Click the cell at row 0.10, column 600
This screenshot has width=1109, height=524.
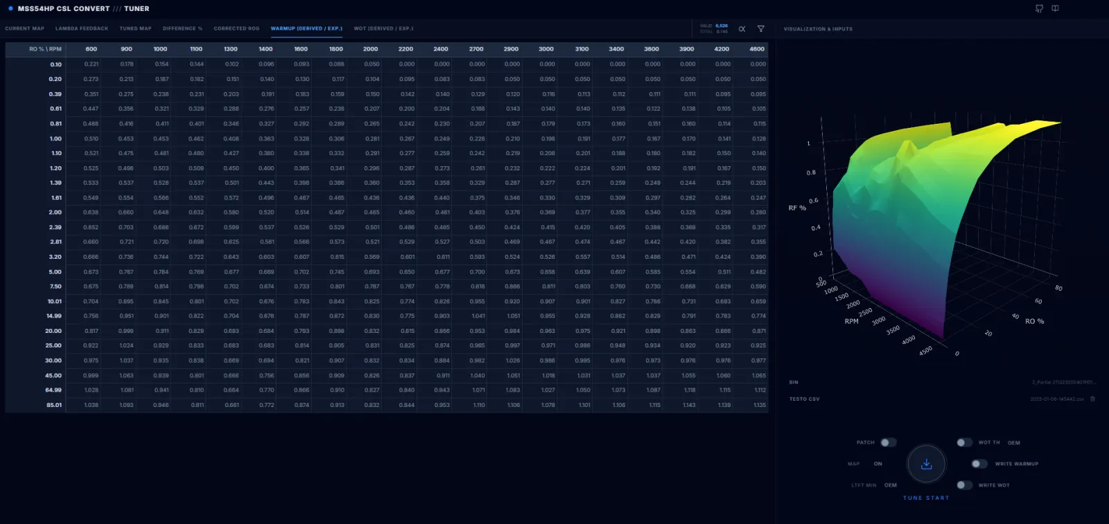pos(84,64)
